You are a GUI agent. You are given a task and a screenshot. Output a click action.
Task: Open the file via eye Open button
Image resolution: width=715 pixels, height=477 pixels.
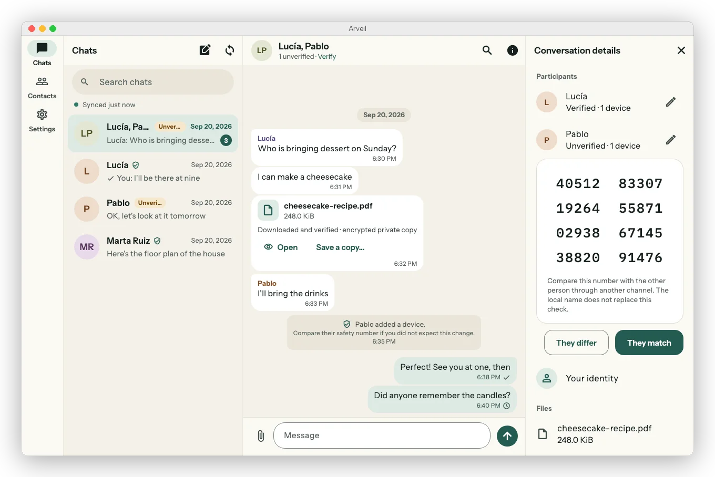pos(281,247)
